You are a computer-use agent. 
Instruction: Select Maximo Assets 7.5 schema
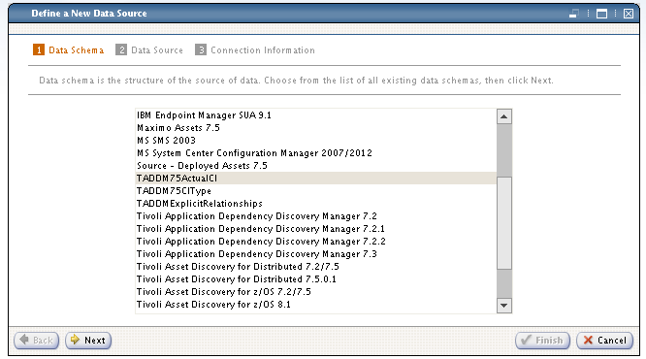pos(315,128)
